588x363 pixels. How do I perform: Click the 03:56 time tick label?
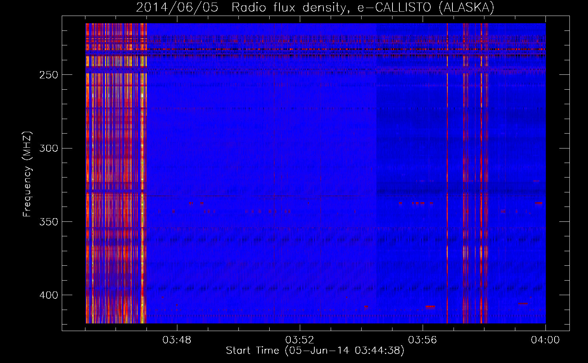[x=423, y=340]
